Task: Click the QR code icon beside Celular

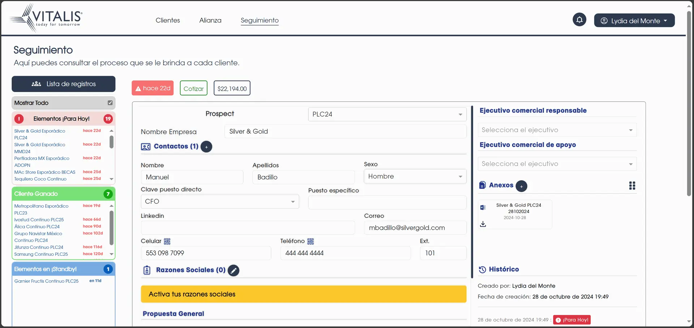Action: (167, 241)
